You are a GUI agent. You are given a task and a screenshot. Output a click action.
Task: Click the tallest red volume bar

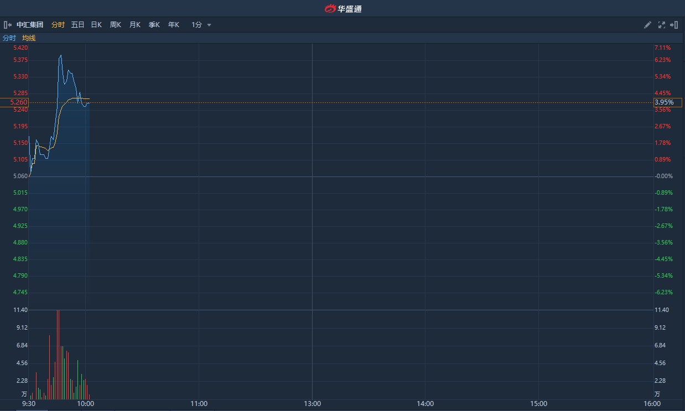pos(57,354)
